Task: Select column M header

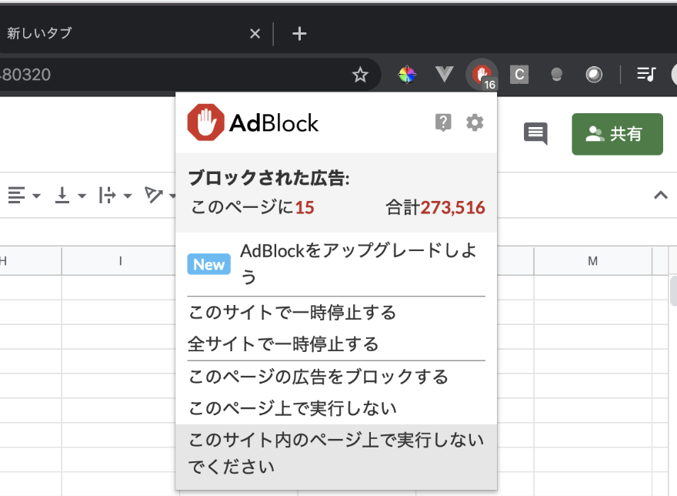Action: (x=593, y=261)
